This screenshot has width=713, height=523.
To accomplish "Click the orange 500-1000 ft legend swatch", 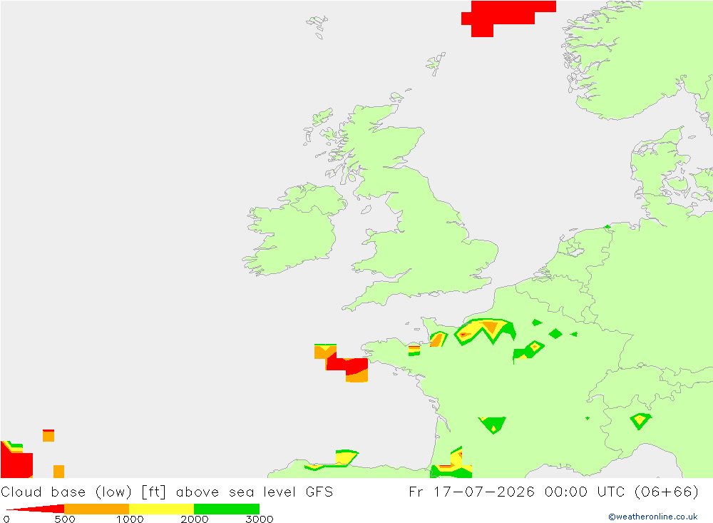I will [97, 509].
